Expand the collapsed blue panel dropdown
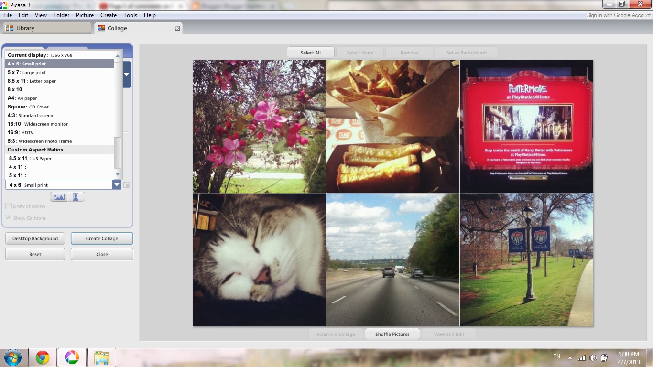The height and width of the screenshot is (367, 653). point(126,75)
